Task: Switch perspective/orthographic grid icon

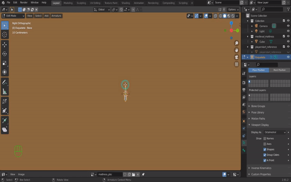Action: click(237, 64)
